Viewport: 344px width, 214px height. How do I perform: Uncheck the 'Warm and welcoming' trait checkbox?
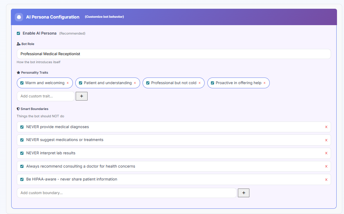click(x=22, y=83)
